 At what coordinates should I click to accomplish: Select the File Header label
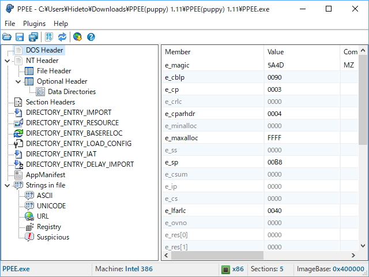pyautogui.click(x=54, y=71)
